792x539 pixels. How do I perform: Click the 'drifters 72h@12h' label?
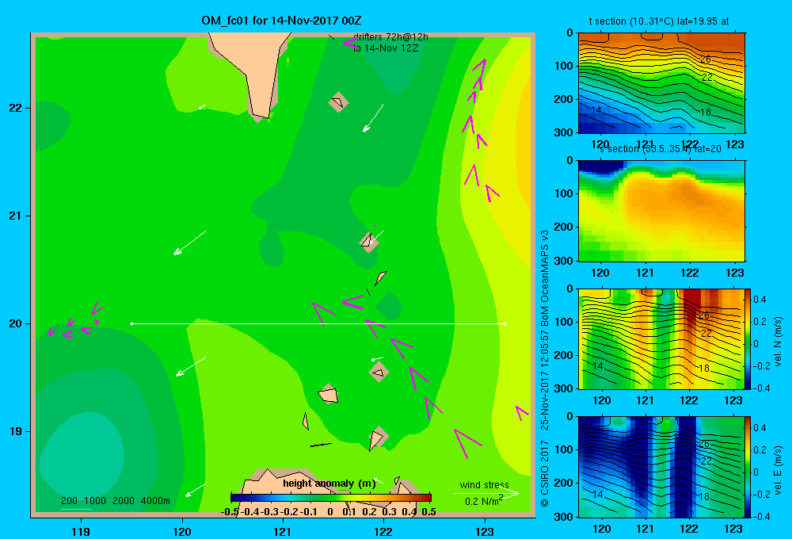390,37
